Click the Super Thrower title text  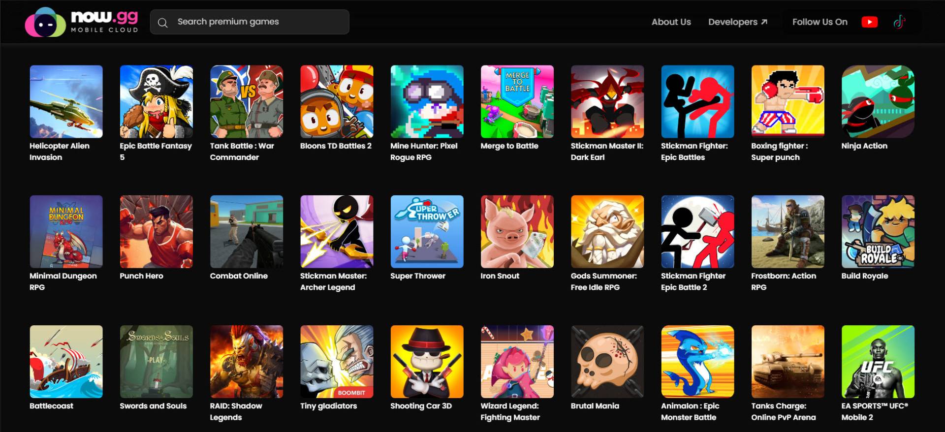click(x=418, y=276)
